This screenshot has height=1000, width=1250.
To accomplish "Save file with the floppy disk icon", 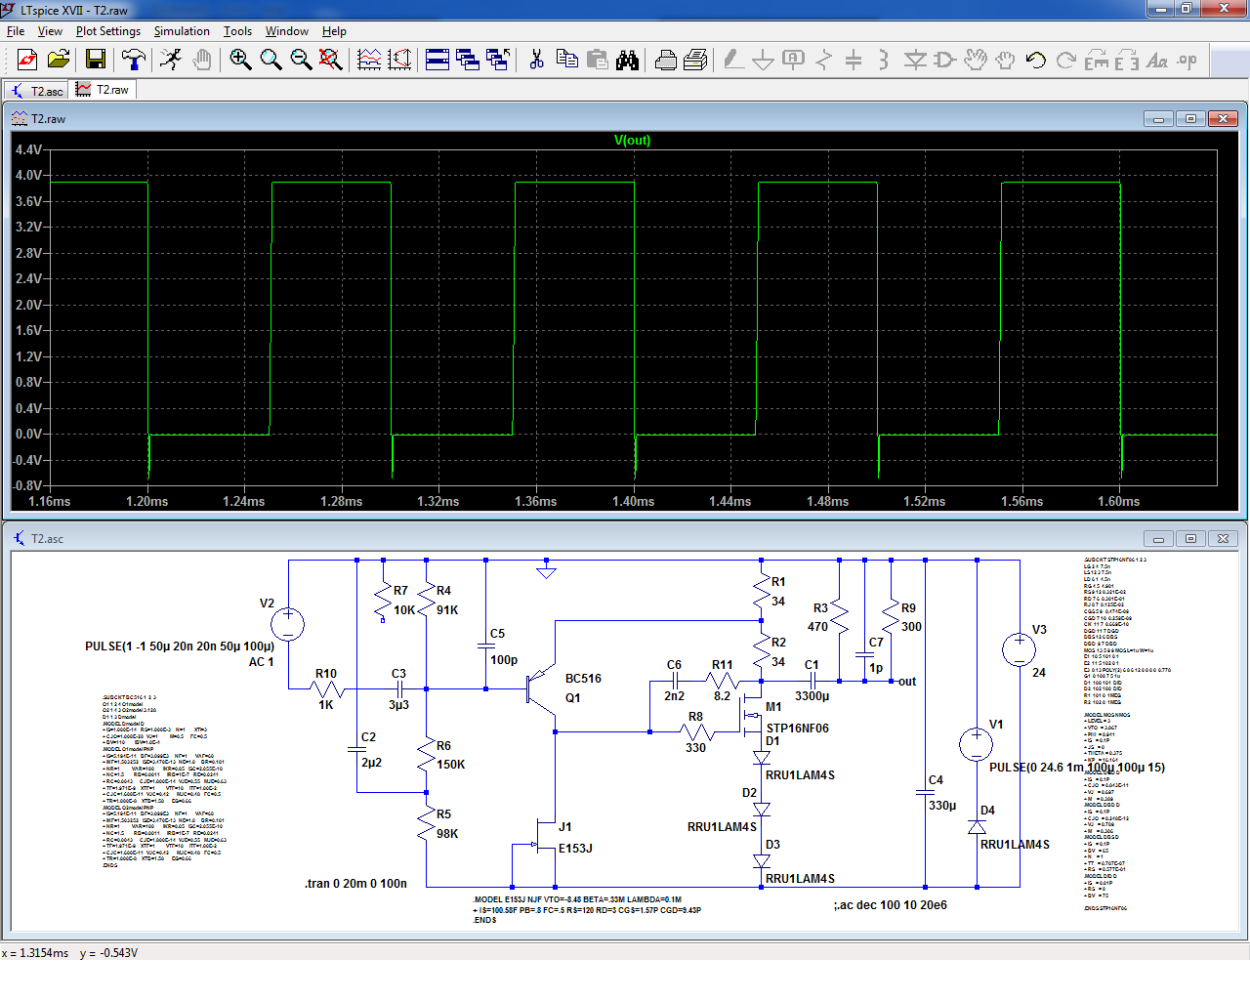I will pos(96,61).
